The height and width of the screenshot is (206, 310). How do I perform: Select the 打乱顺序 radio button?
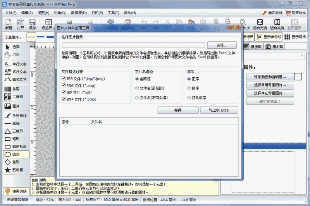189,98
